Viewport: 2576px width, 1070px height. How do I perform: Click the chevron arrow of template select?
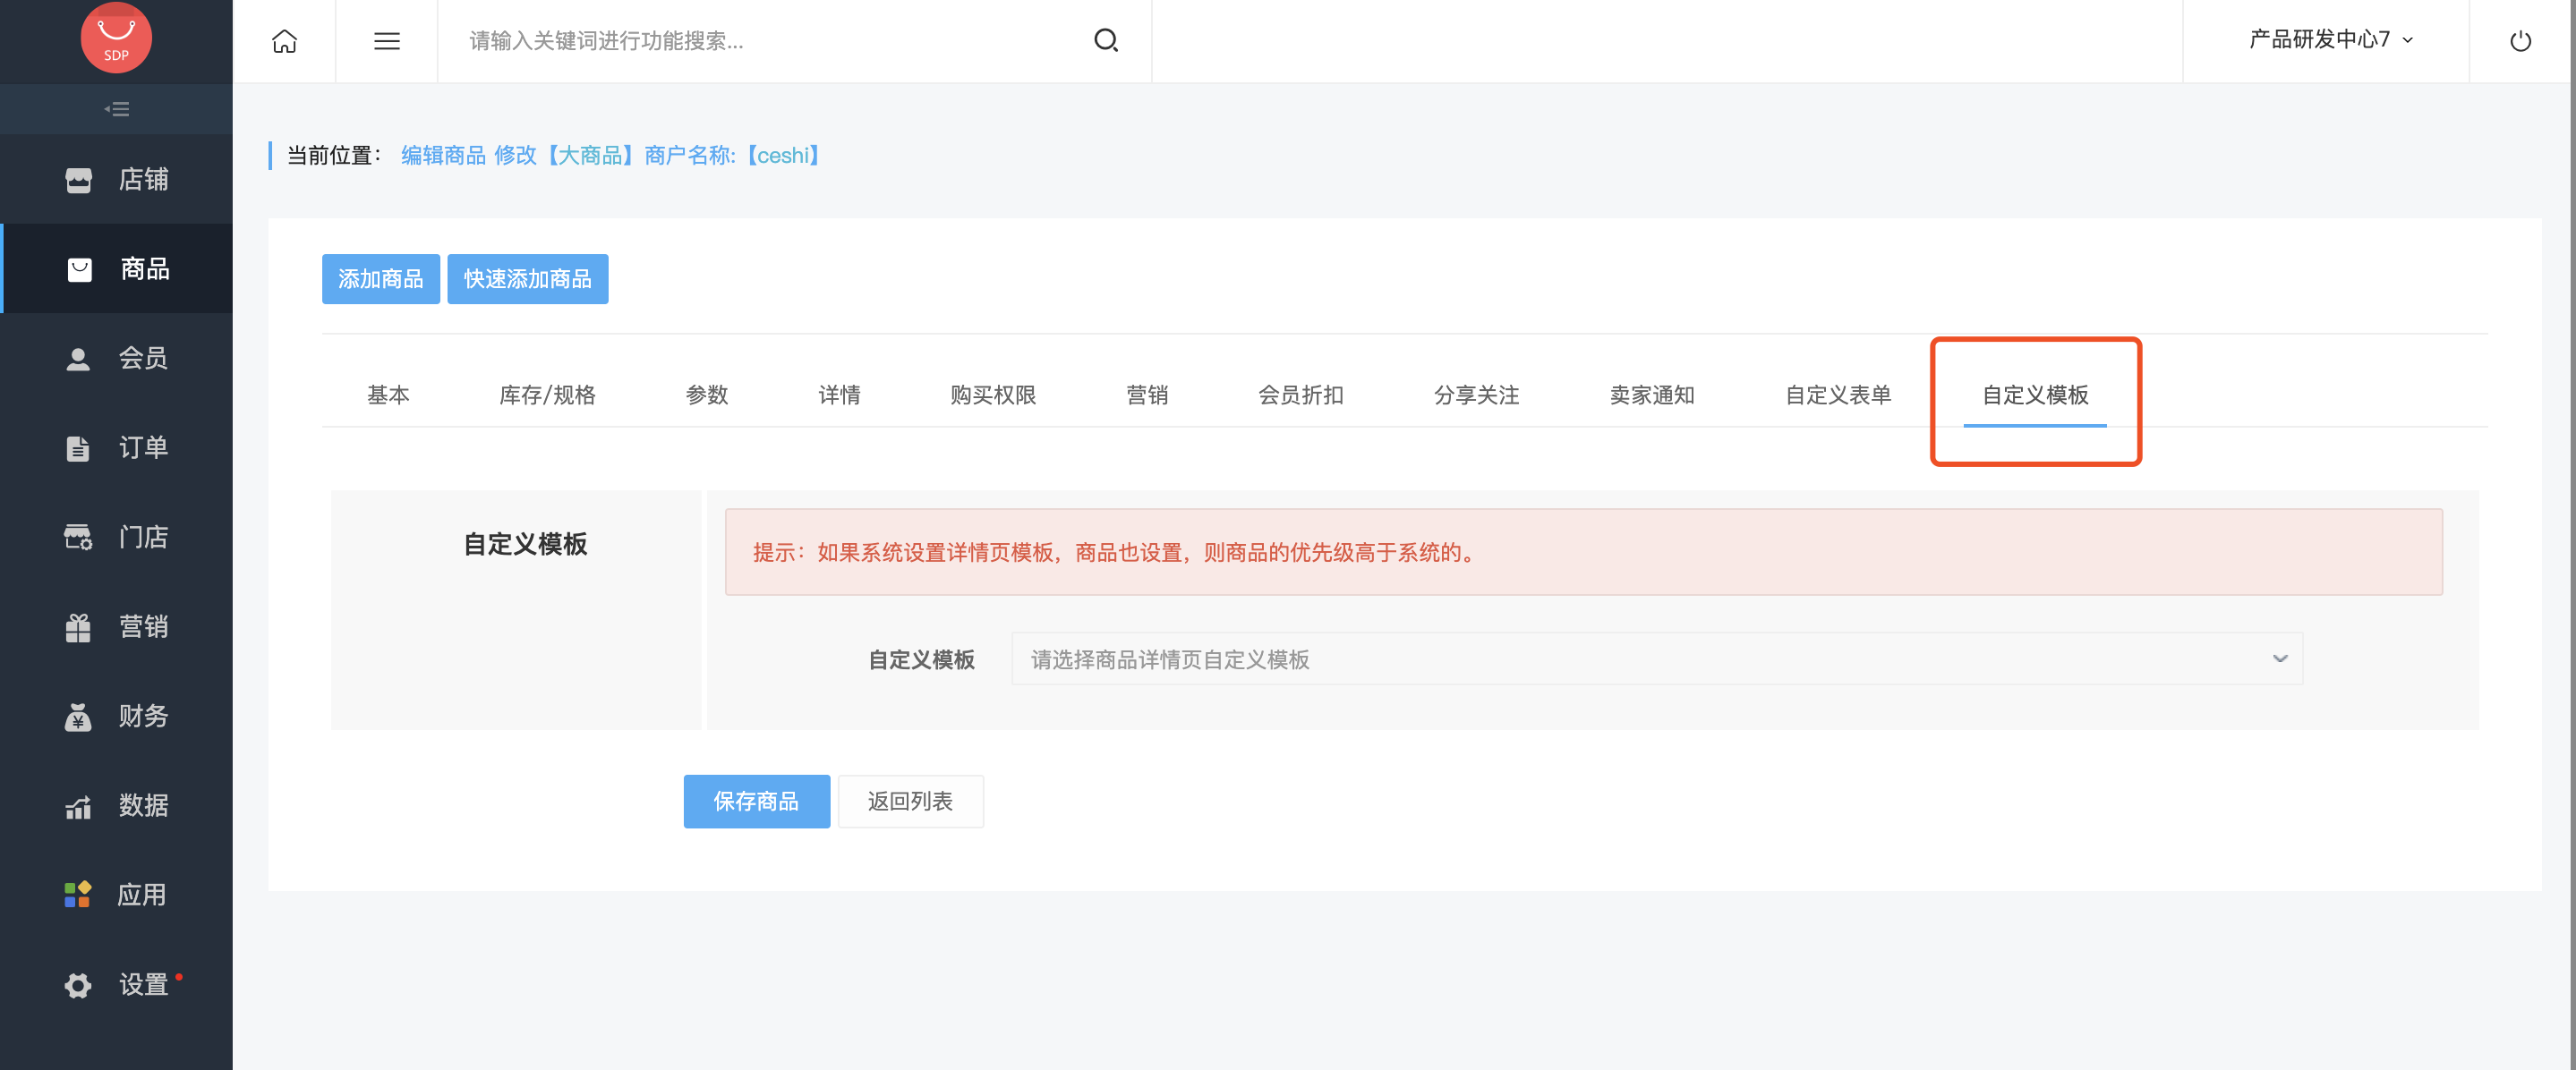[2279, 658]
